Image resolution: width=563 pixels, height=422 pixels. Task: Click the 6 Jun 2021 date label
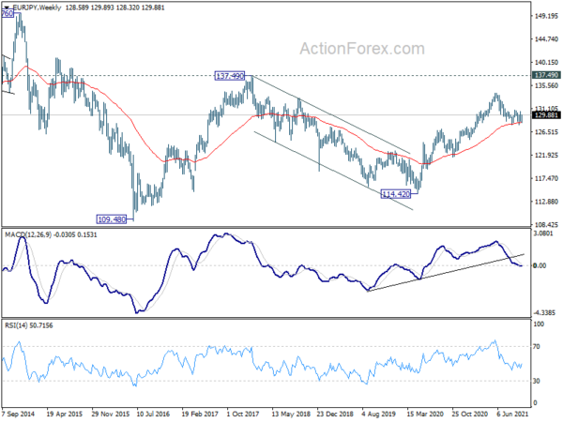(513, 414)
